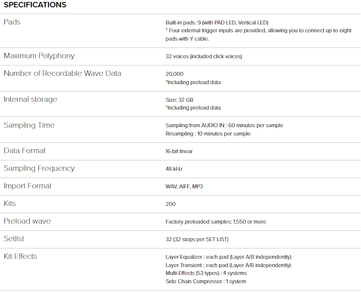
Task: Click the Maximum Polyphony label
Action: click(39, 56)
